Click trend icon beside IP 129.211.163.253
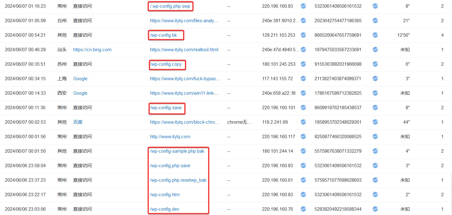The width and height of the screenshot is (452, 215). 303,35
